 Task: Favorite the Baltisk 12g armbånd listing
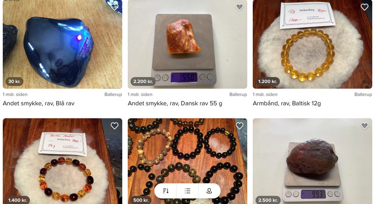(x=364, y=7)
